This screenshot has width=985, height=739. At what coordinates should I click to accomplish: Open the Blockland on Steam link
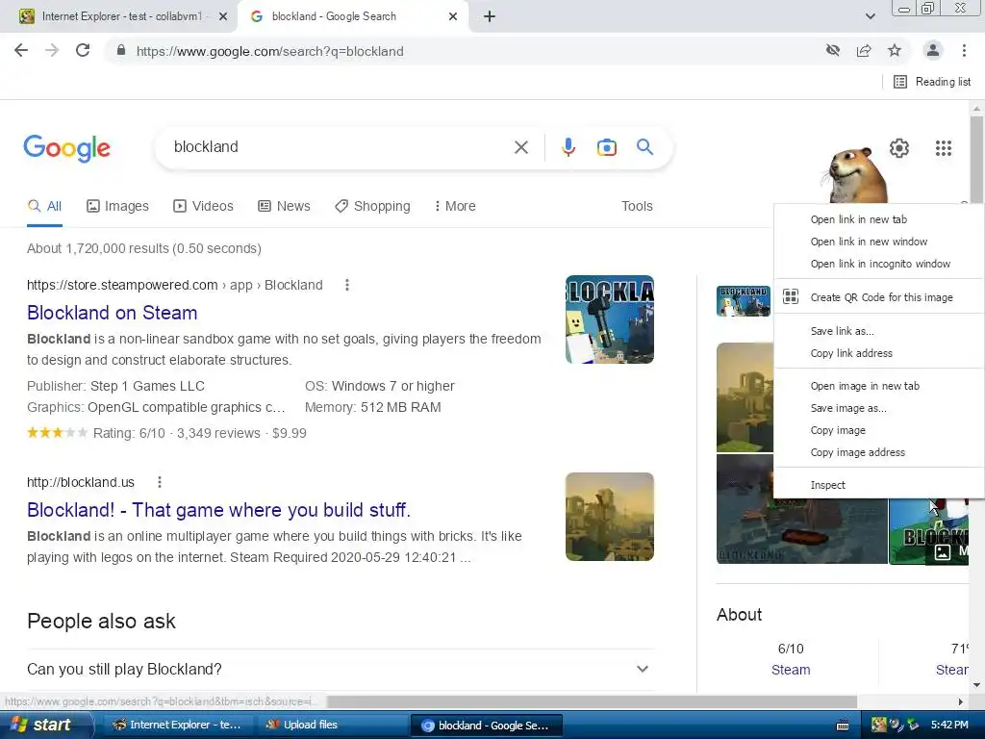(112, 313)
